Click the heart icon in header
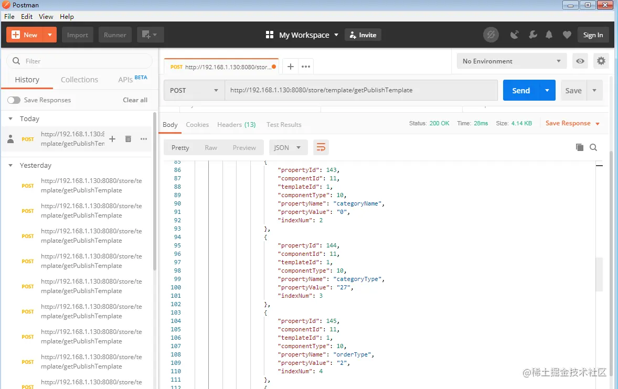 pos(567,35)
